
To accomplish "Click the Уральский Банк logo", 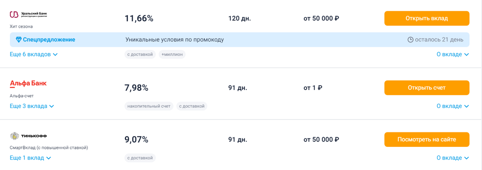I will (x=29, y=14).
